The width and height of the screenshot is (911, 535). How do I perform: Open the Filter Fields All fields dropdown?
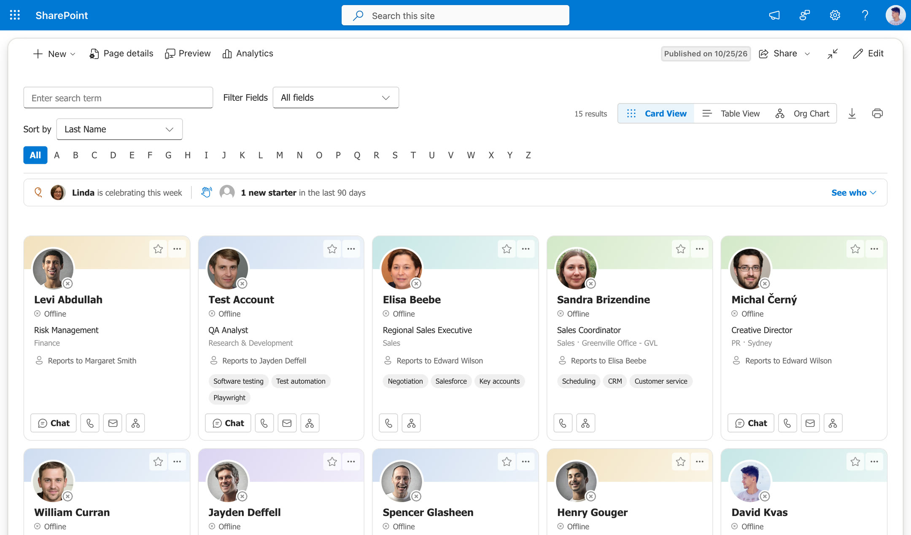pyautogui.click(x=336, y=97)
